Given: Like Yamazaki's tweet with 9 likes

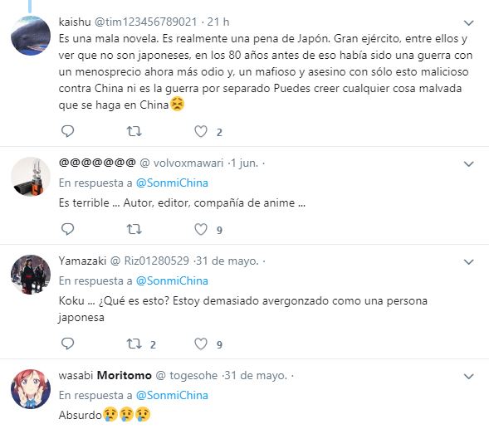Looking at the screenshot, I should [x=201, y=344].
